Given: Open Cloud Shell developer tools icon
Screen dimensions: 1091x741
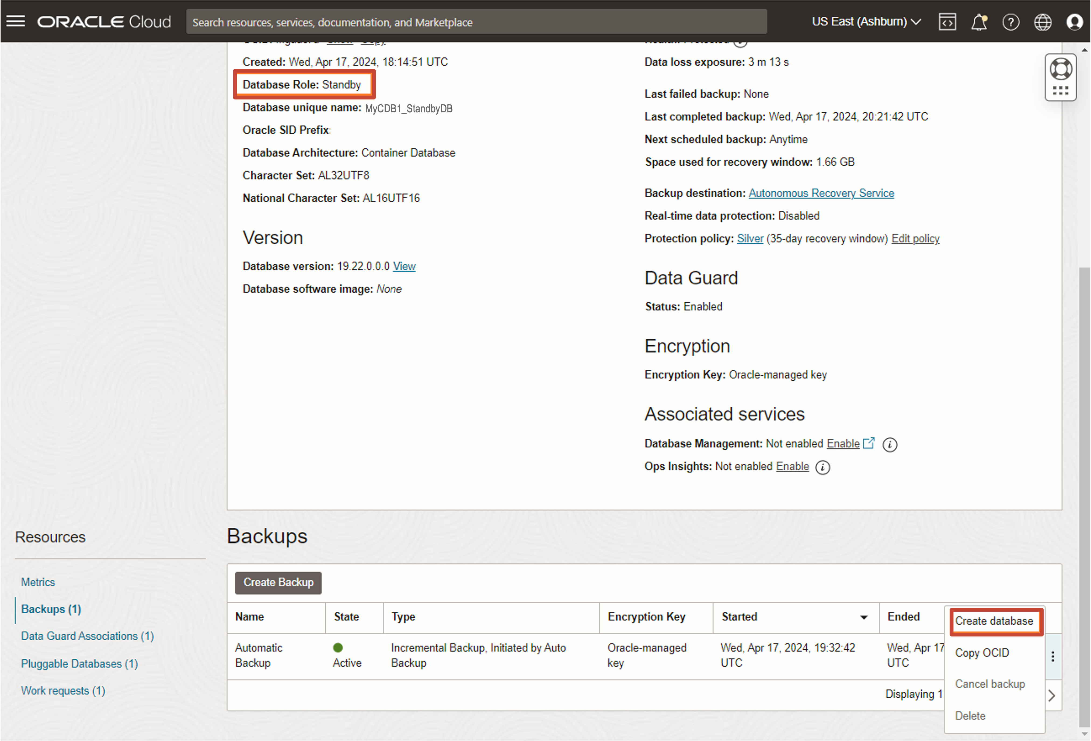Looking at the screenshot, I should coord(947,22).
